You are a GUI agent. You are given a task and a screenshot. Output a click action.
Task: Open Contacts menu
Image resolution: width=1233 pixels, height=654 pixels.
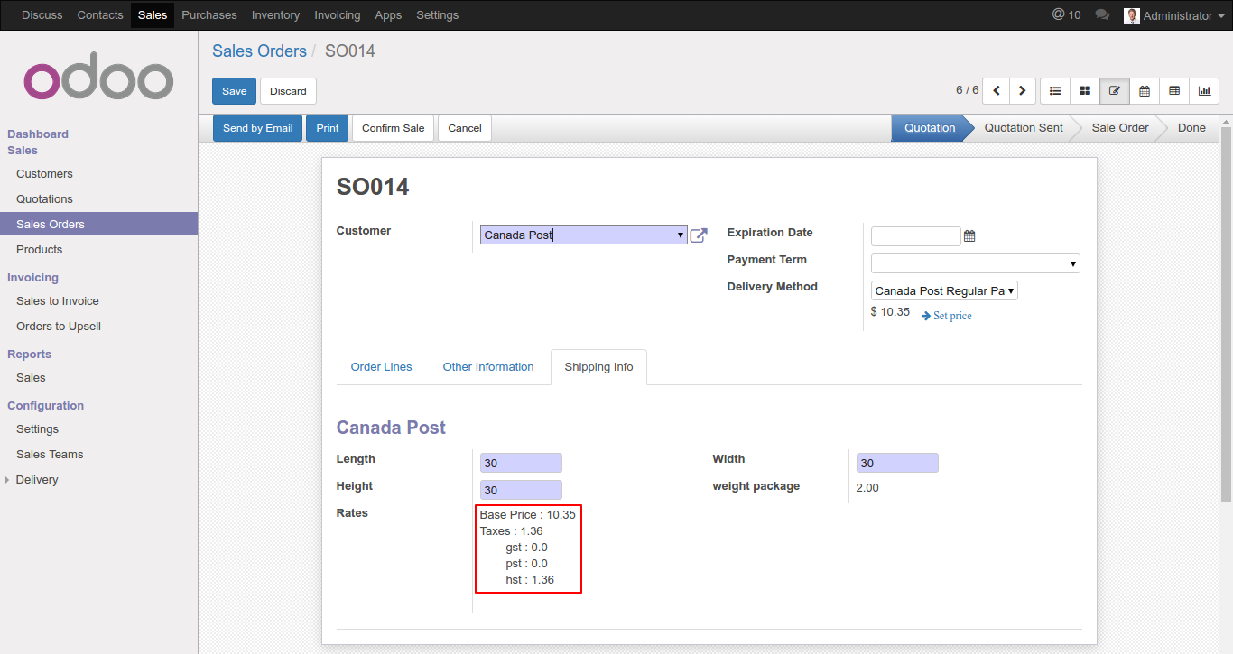[100, 15]
